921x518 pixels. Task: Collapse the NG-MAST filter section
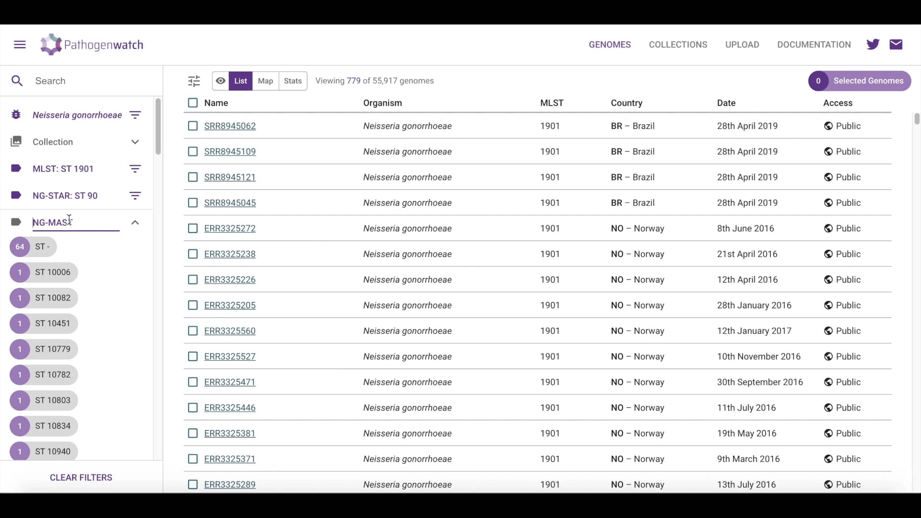(x=135, y=222)
